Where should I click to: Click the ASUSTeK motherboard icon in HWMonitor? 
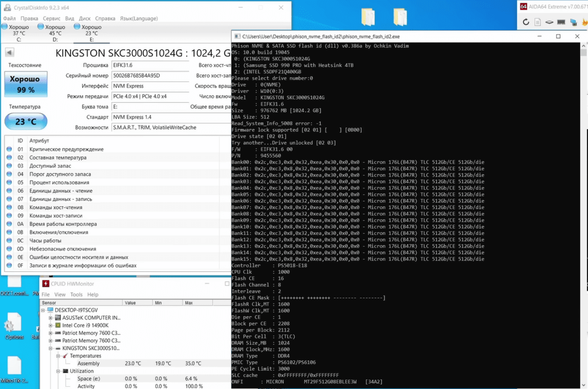57,318
